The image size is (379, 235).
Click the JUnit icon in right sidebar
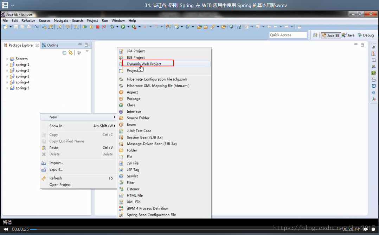pos(374,99)
